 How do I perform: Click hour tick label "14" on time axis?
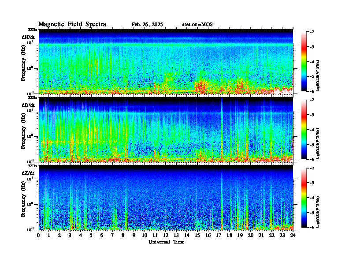[187, 236]
